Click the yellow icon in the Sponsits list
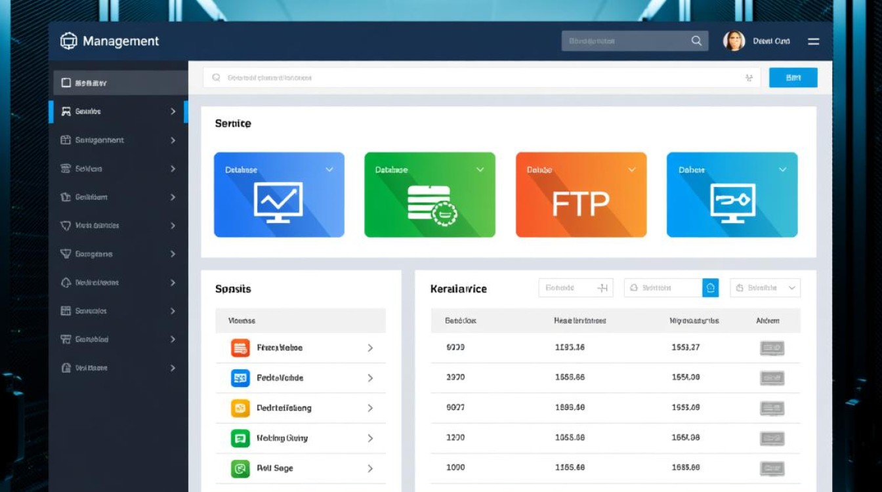The height and width of the screenshot is (492, 882). click(240, 408)
